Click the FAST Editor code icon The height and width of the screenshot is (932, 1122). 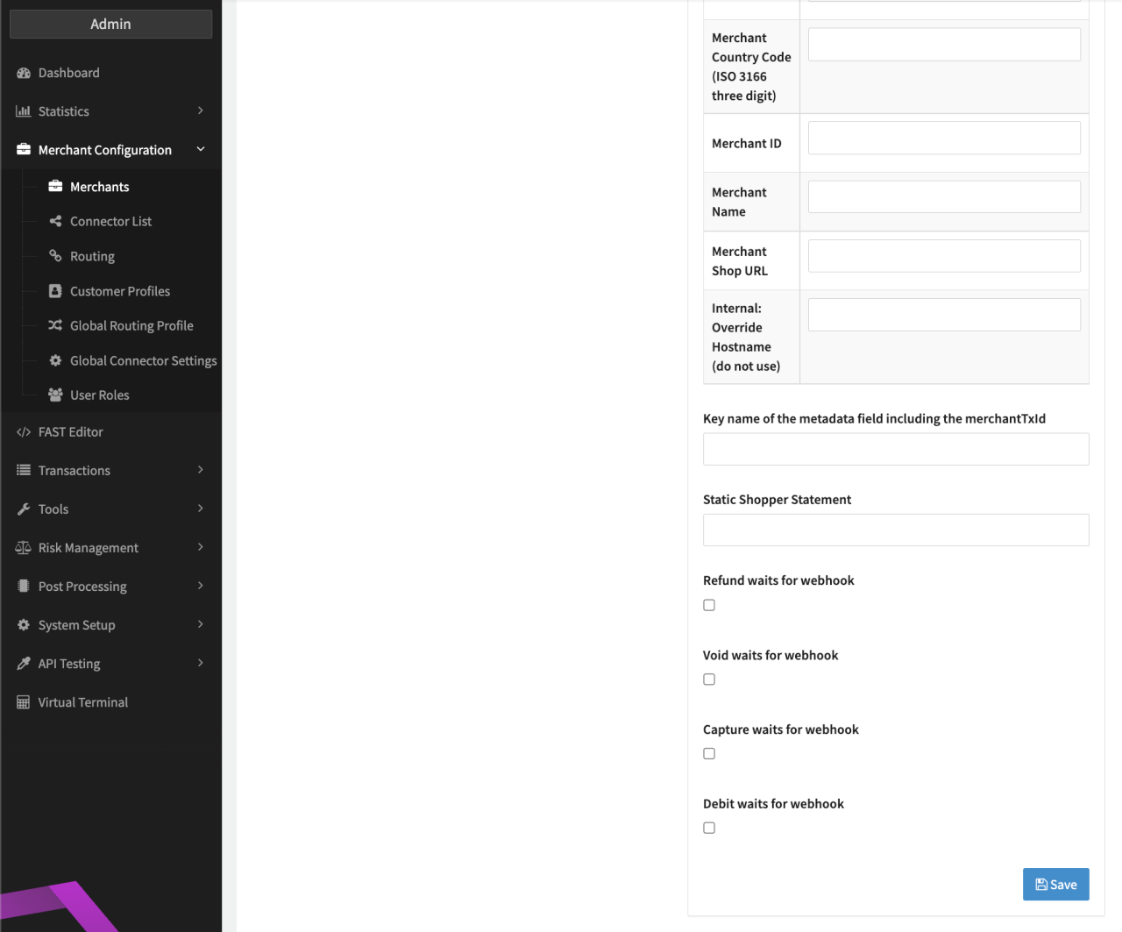[x=24, y=432]
